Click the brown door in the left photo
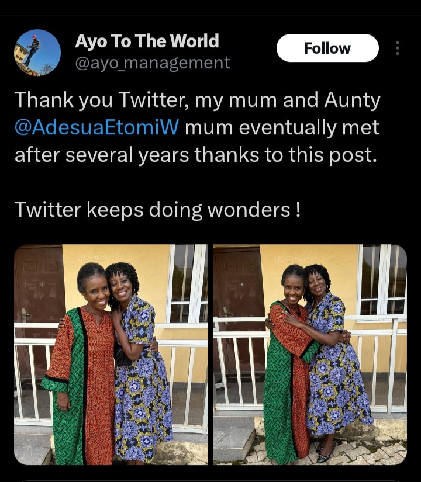Screen dimensions: 421x482 (x=39, y=286)
